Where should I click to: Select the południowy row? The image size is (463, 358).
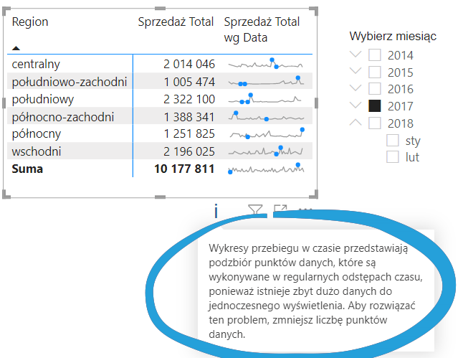coord(43,99)
